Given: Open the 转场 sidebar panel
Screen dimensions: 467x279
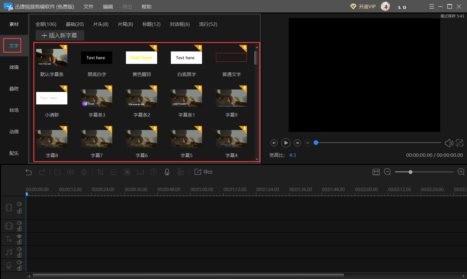Looking at the screenshot, I should click(14, 110).
